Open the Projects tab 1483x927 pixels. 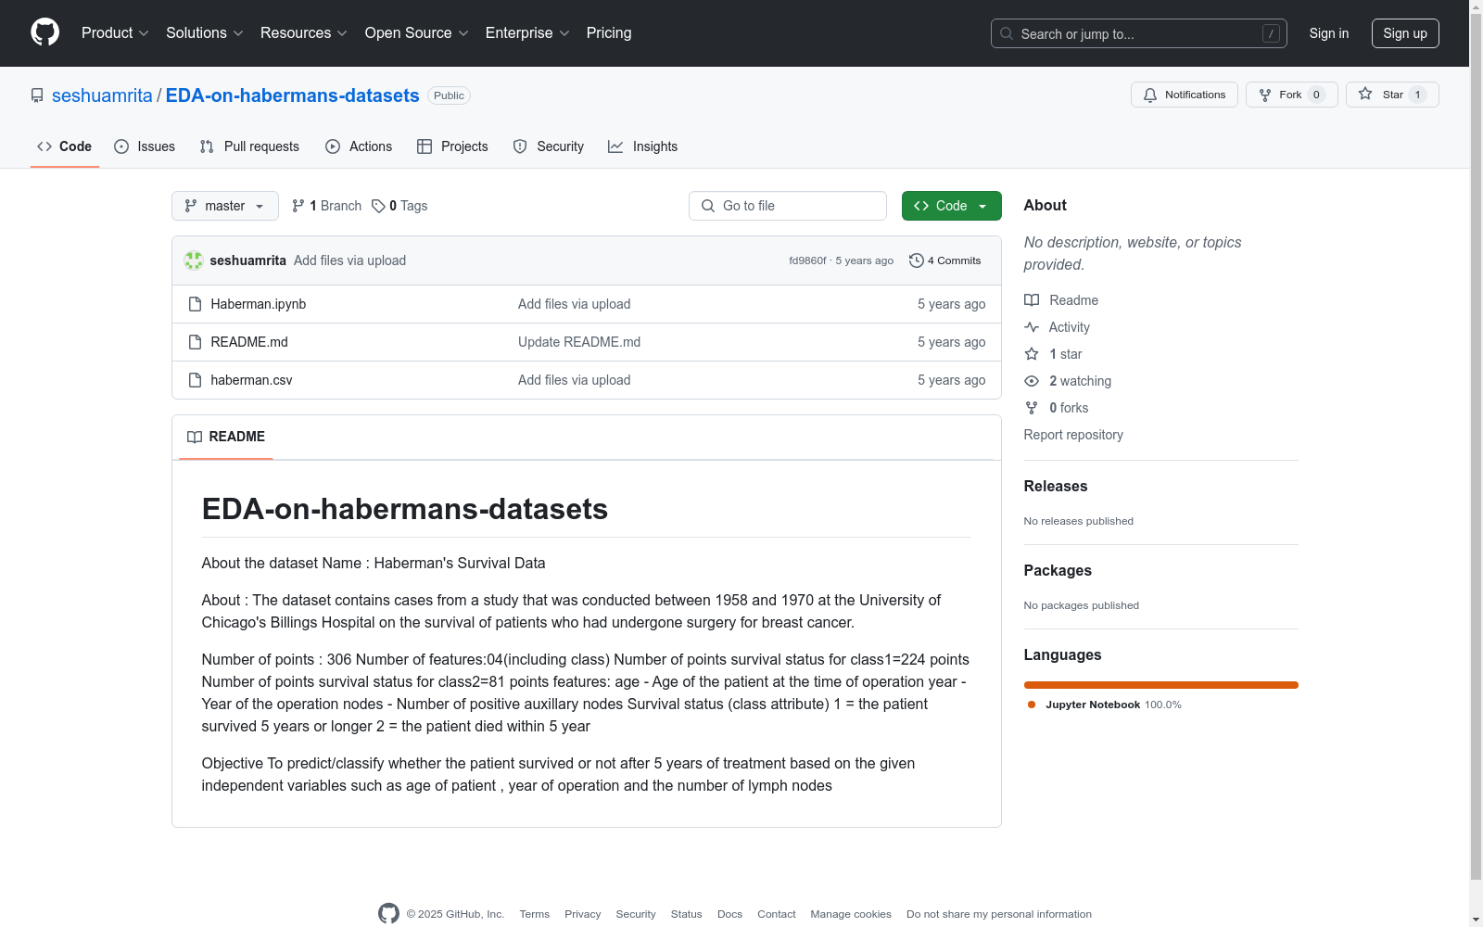(x=452, y=146)
